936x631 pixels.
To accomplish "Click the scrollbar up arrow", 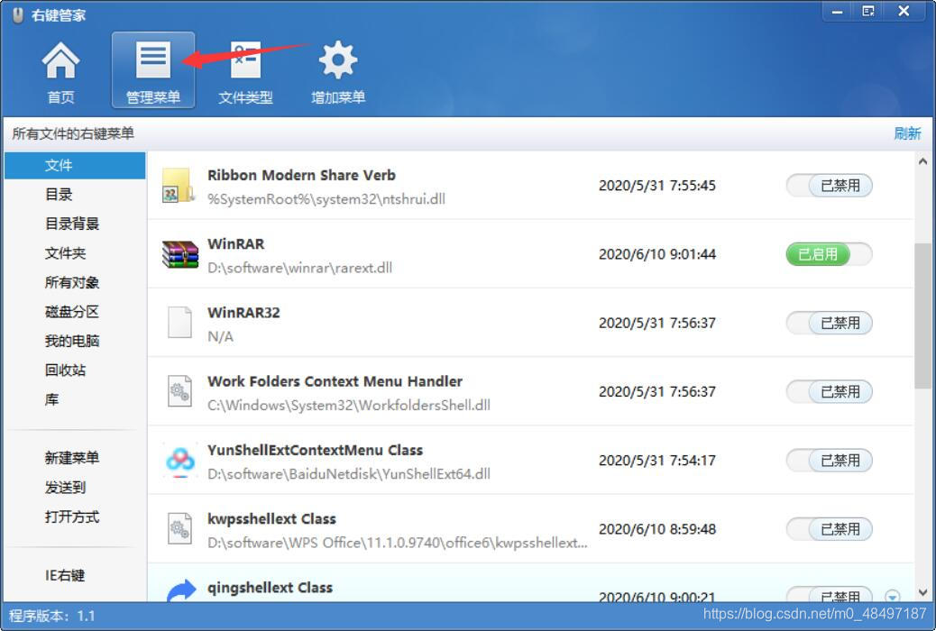I will click(x=922, y=161).
